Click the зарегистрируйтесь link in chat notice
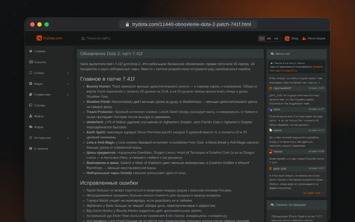This screenshot has height=222, width=355. point(286,71)
